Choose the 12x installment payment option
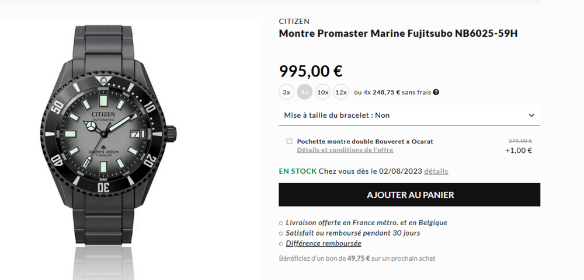584x280 pixels. 341,92
